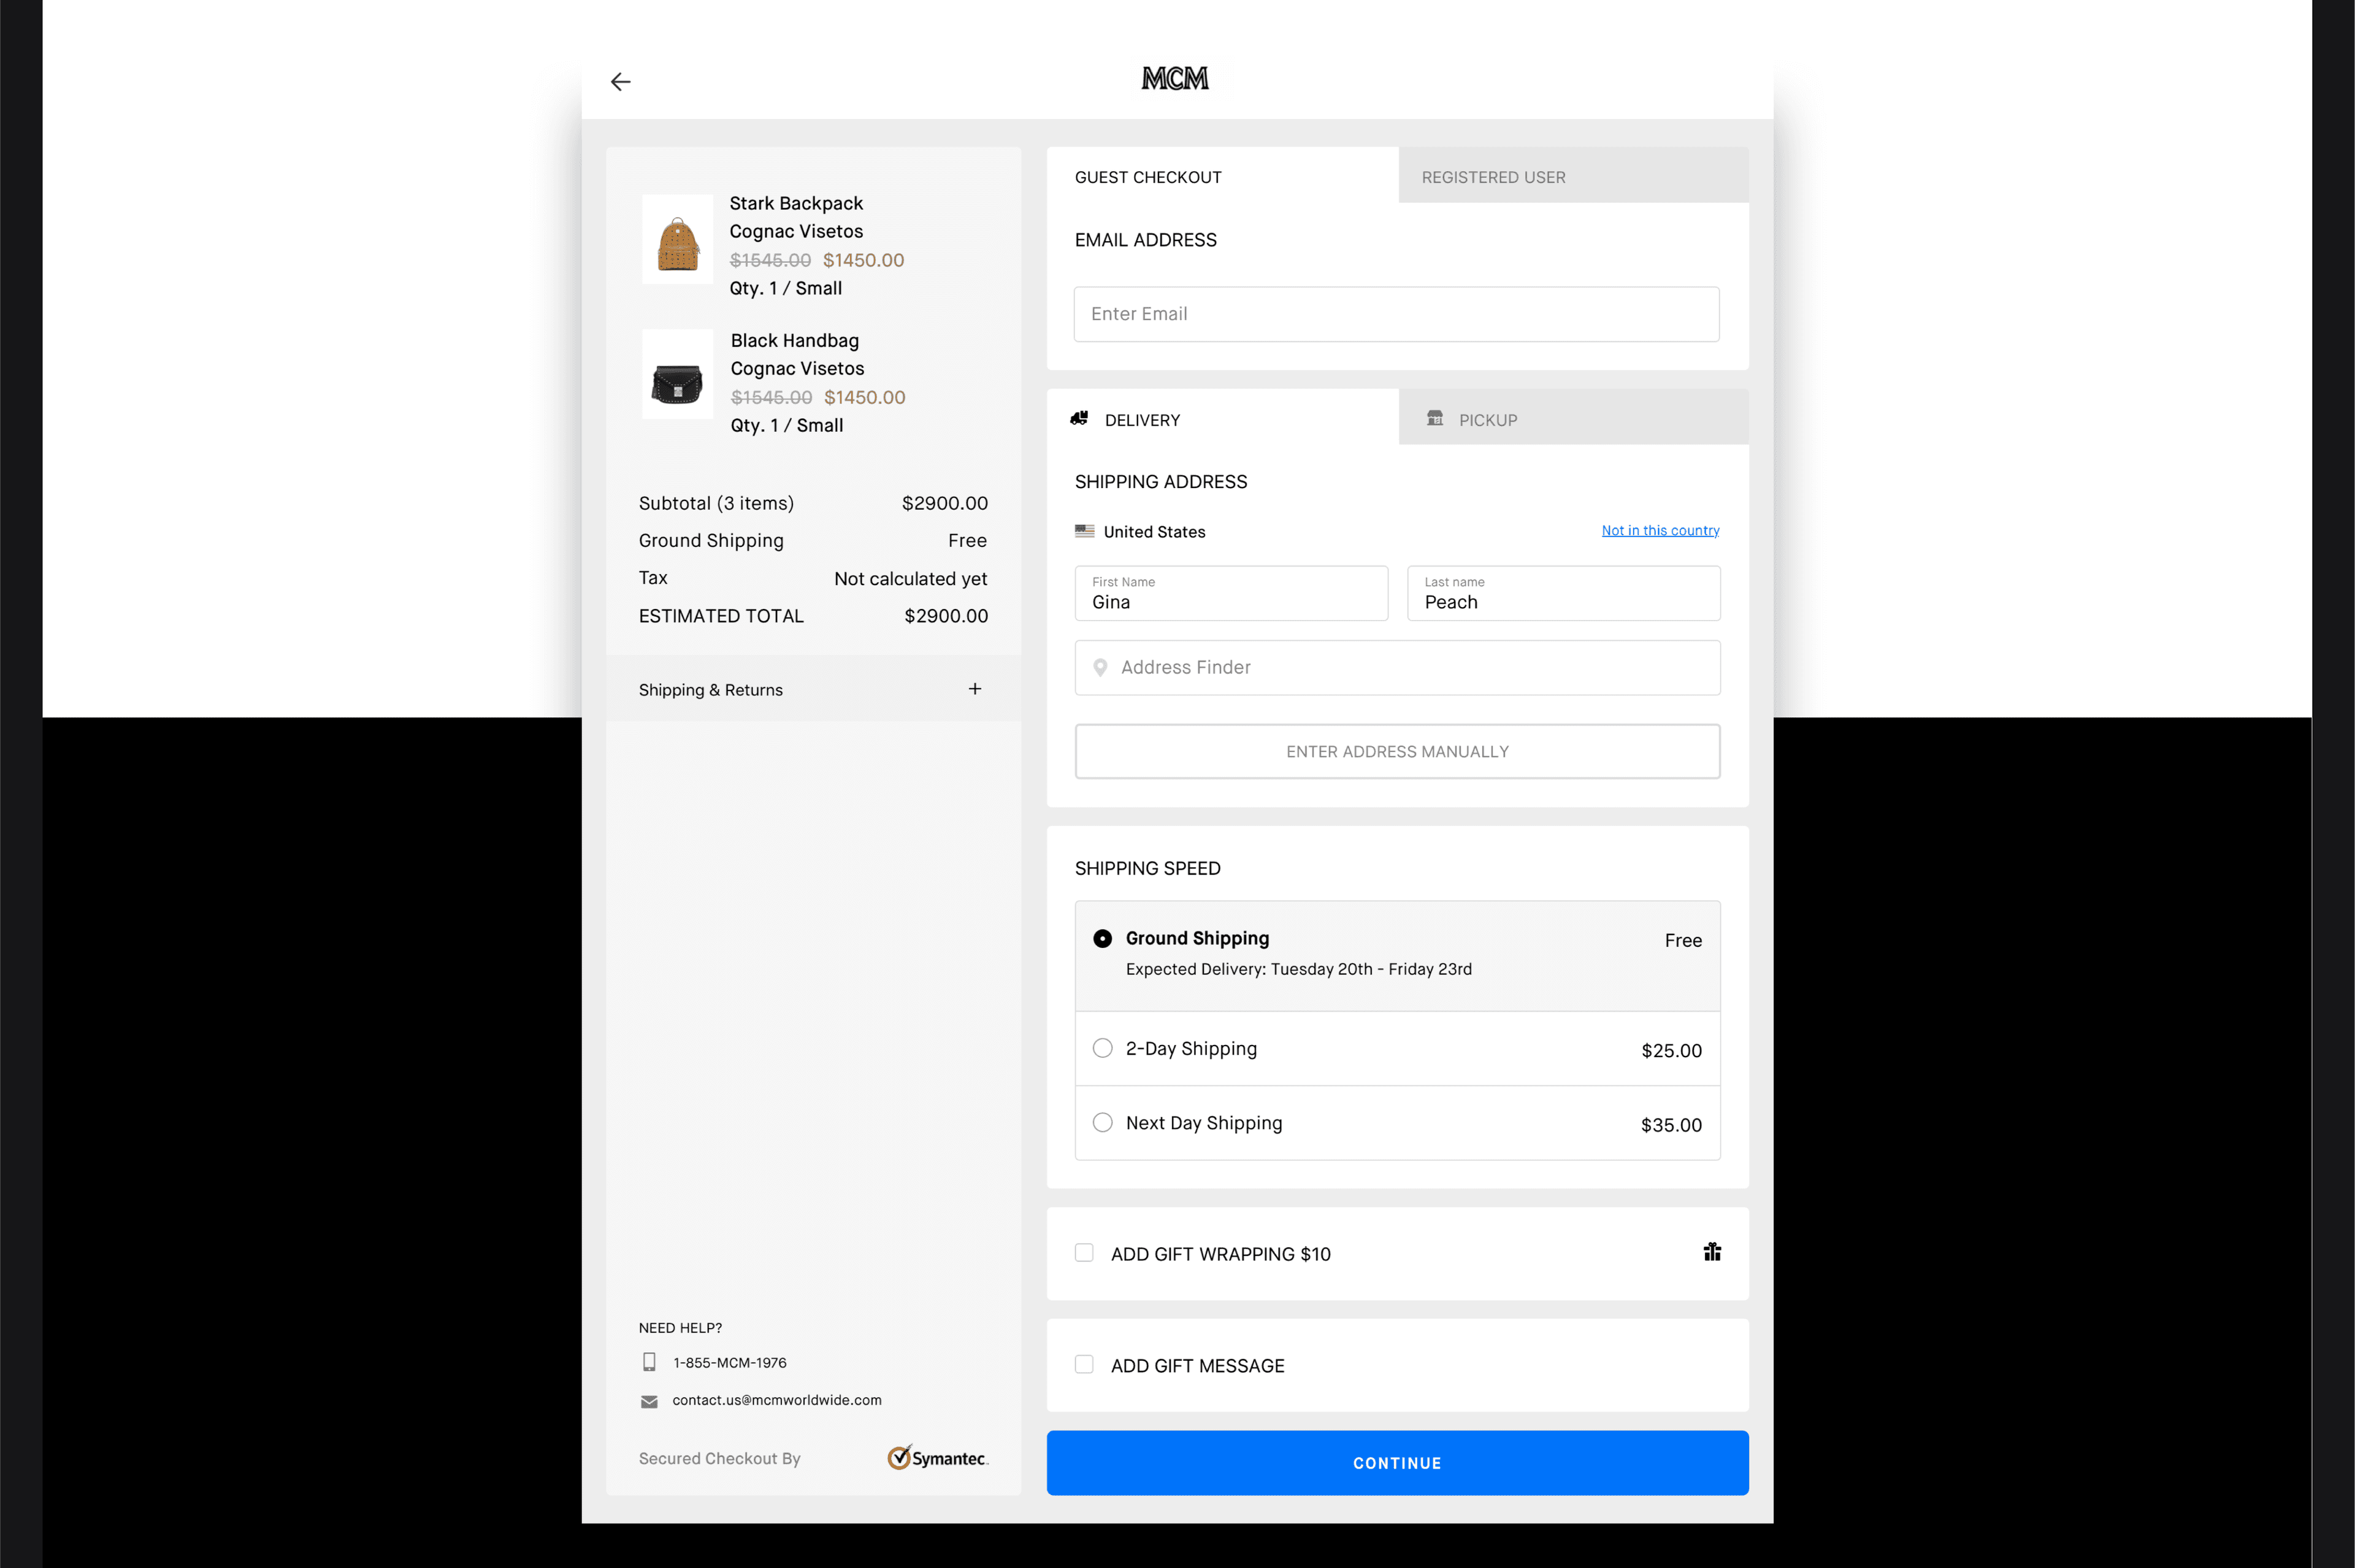This screenshot has height=1568, width=2355.
Task: Click the Stark Backpack product name
Action: pyautogui.click(x=795, y=203)
